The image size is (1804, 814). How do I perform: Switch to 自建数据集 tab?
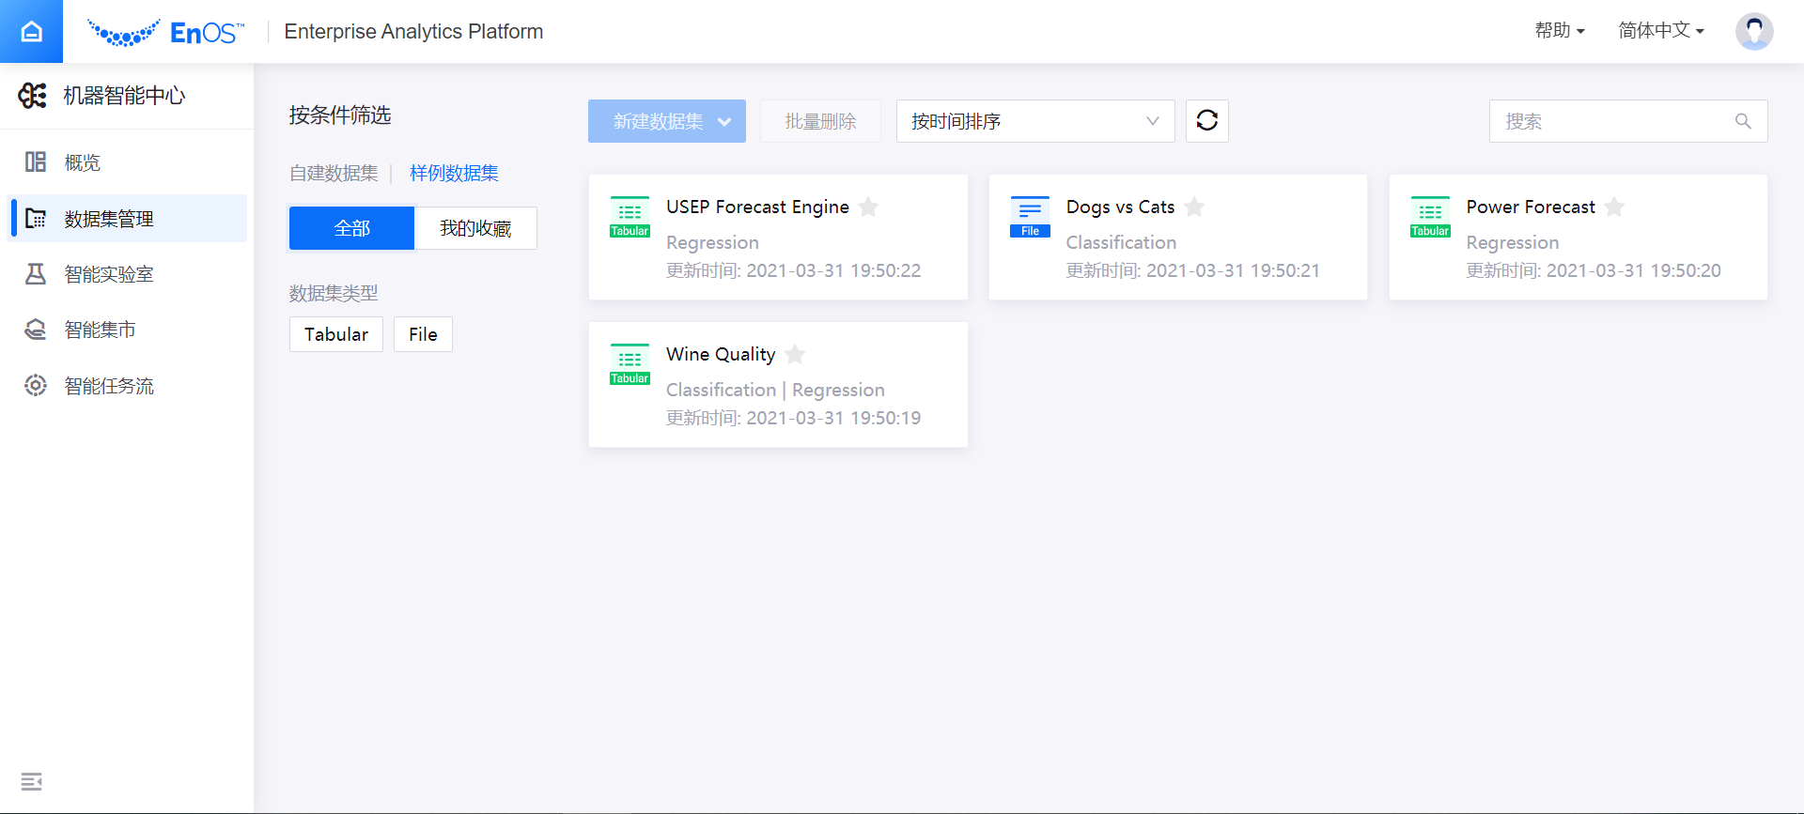[x=334, y=174]
